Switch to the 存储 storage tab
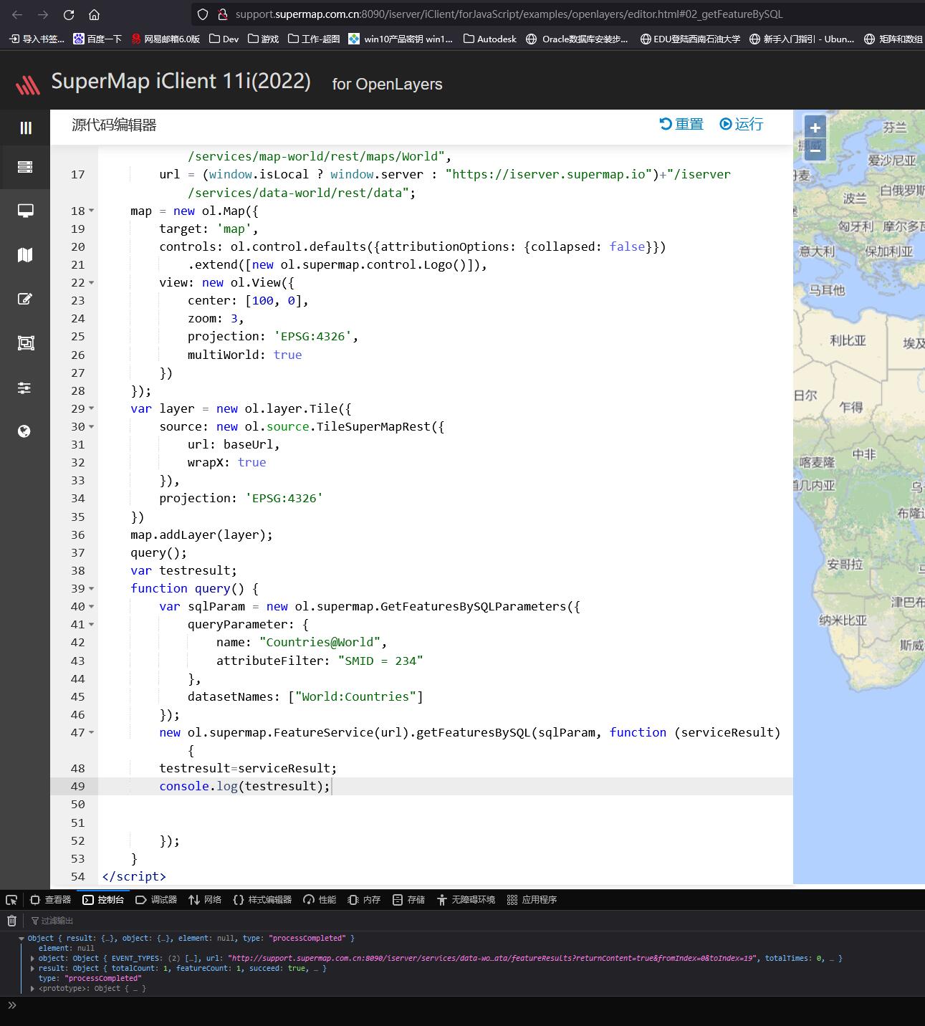This screenshot has height=1026, width=925. (x=408, y=900)
